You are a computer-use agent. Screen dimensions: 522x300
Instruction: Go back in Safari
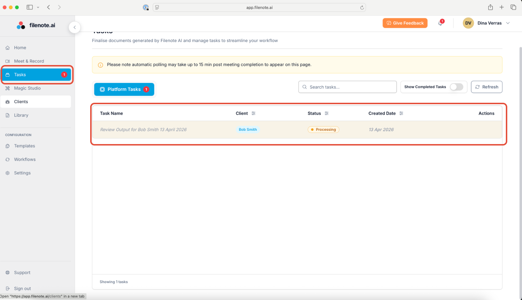click(x=48, y=7)
